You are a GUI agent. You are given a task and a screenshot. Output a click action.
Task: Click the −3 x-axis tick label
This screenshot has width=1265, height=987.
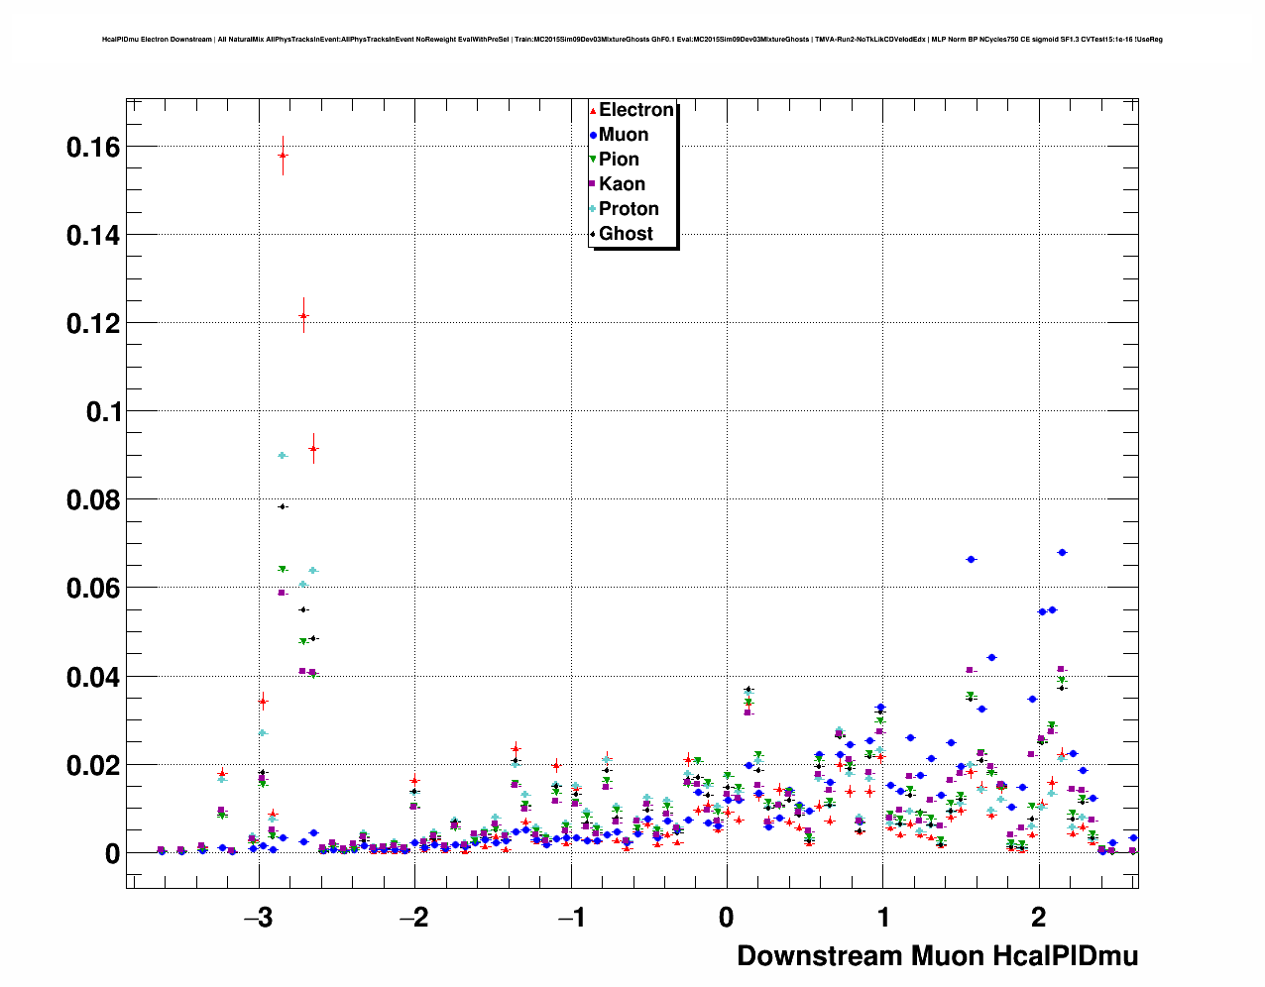(x=258, y=918)
